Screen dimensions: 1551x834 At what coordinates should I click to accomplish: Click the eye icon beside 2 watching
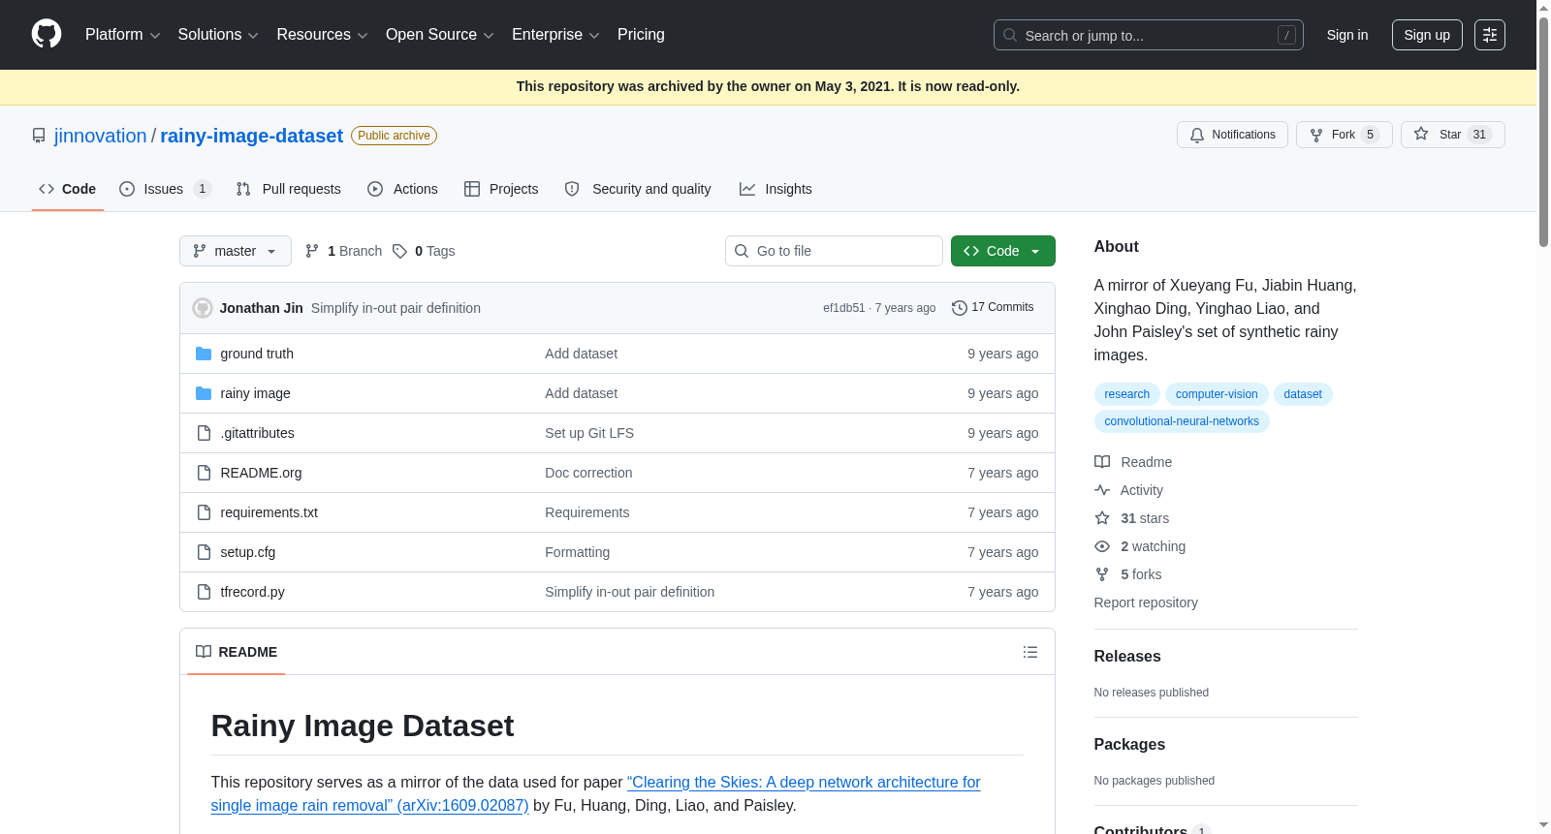pos(1102,546)
